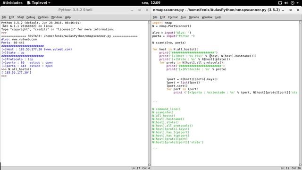Minimize the nmapscanner.py editor window
The width and height of the screenshot is (302, 170).
[x=283, y=10]
